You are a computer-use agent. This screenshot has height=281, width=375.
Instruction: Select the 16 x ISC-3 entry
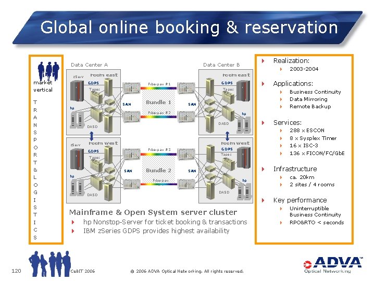304,146
